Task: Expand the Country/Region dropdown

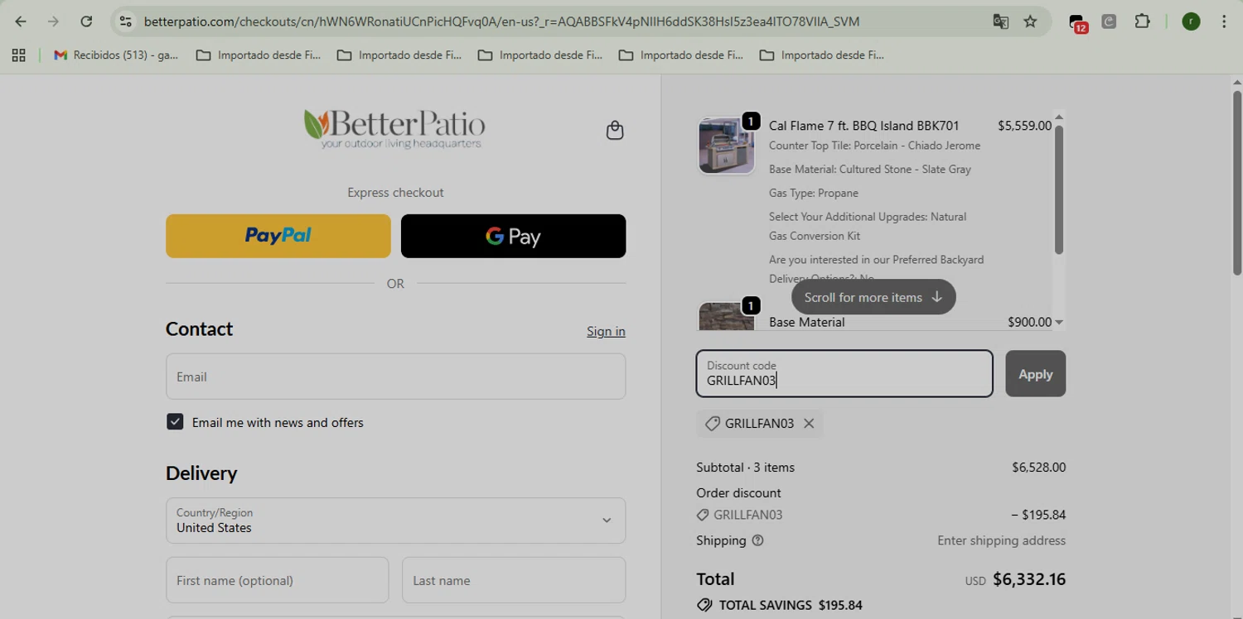Action: point(395,521)
